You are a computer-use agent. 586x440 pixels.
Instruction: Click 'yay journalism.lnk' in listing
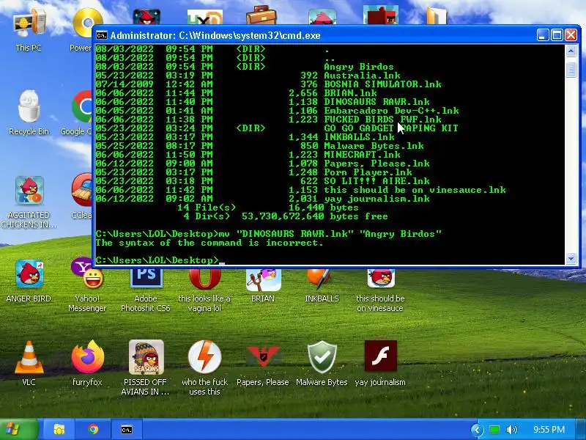click(377, 199)
